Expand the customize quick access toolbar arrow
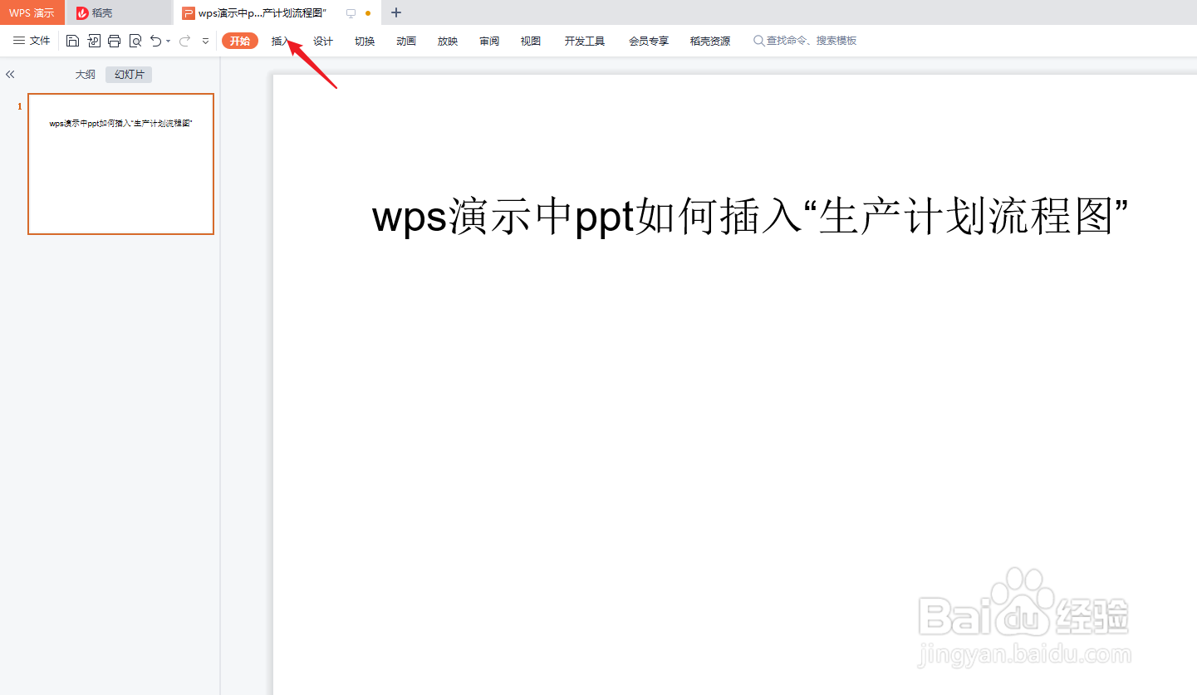This screenshot has width=1197, height=695. [206, 41]
